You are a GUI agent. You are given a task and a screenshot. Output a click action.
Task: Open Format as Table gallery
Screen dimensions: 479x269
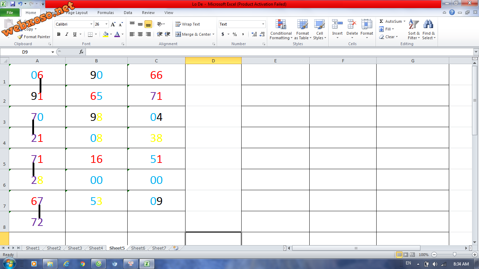pos(303,29)
